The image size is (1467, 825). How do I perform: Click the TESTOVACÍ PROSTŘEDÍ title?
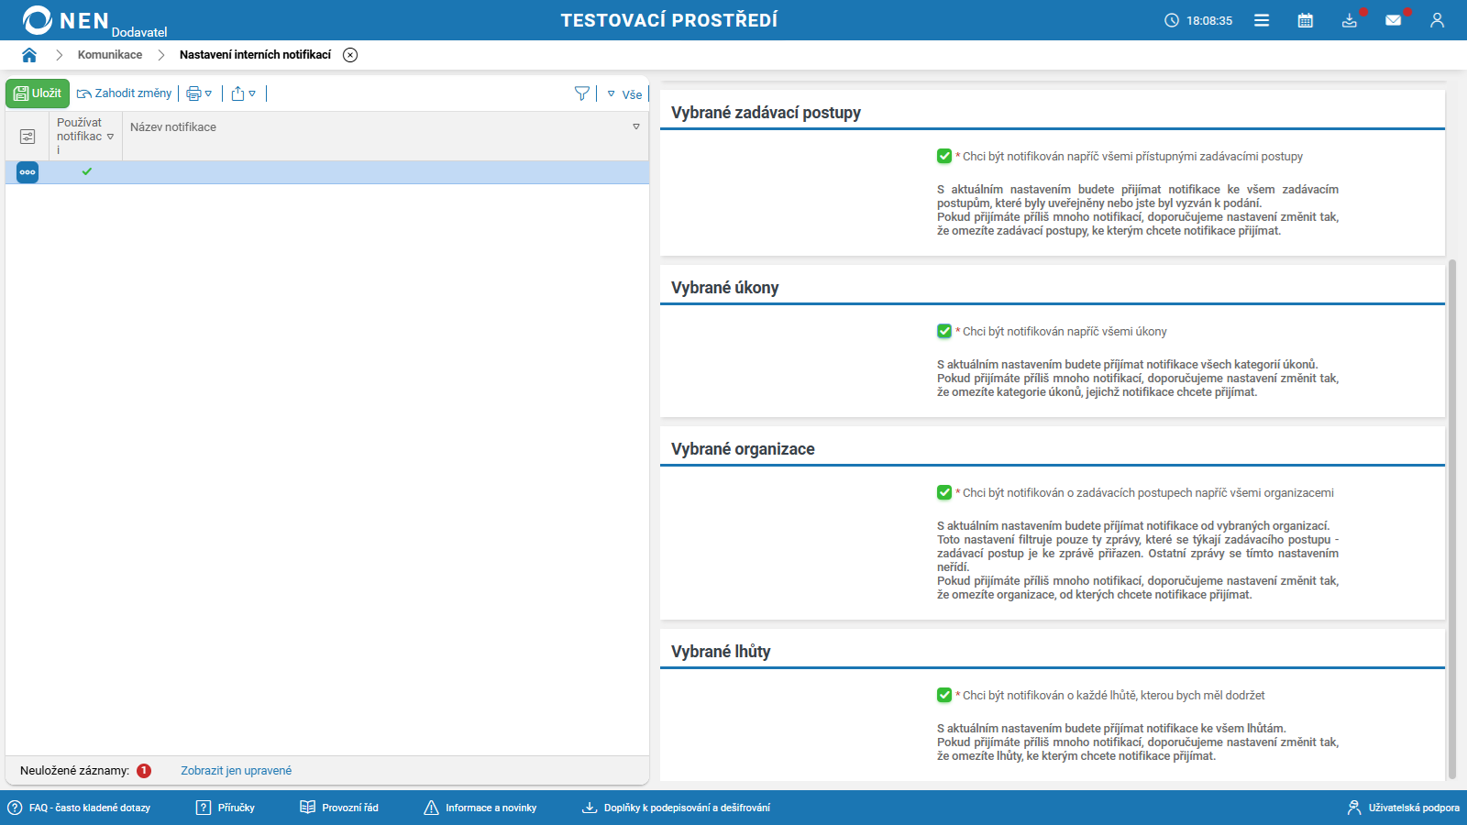pyautogui.click(x=669, y=20)
